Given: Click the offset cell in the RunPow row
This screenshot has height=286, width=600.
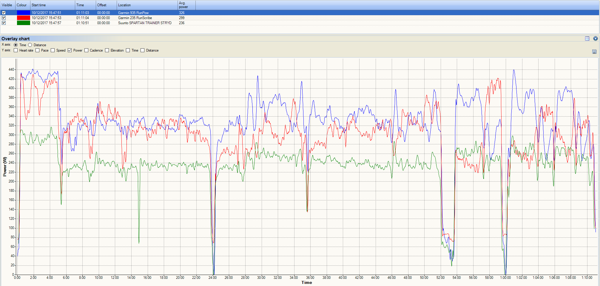Looking at the screenshot, I should click(104, 13).
